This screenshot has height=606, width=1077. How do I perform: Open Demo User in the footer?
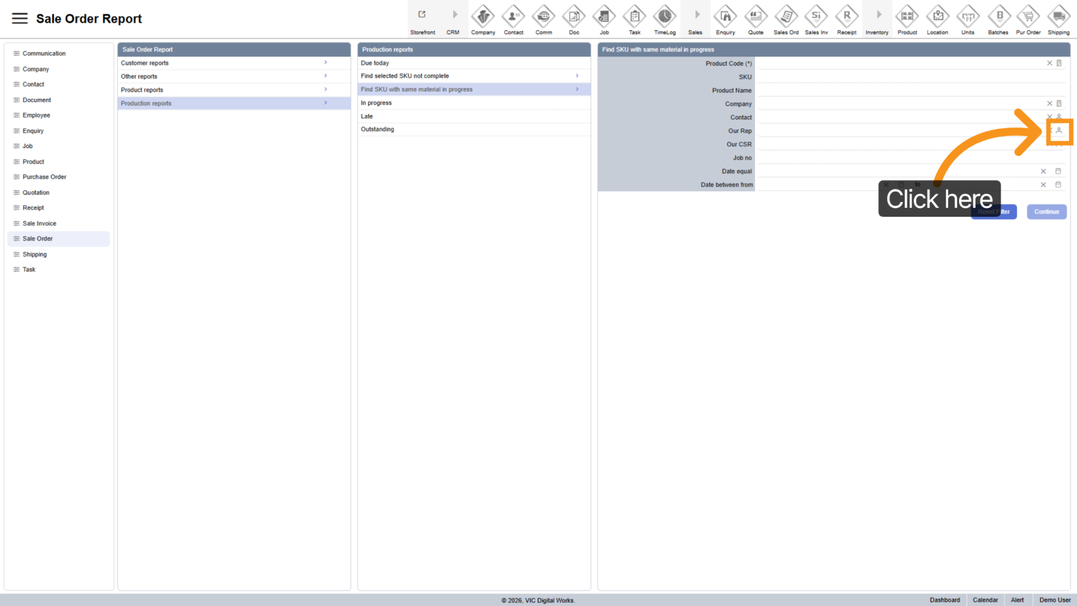point(1055,600)
